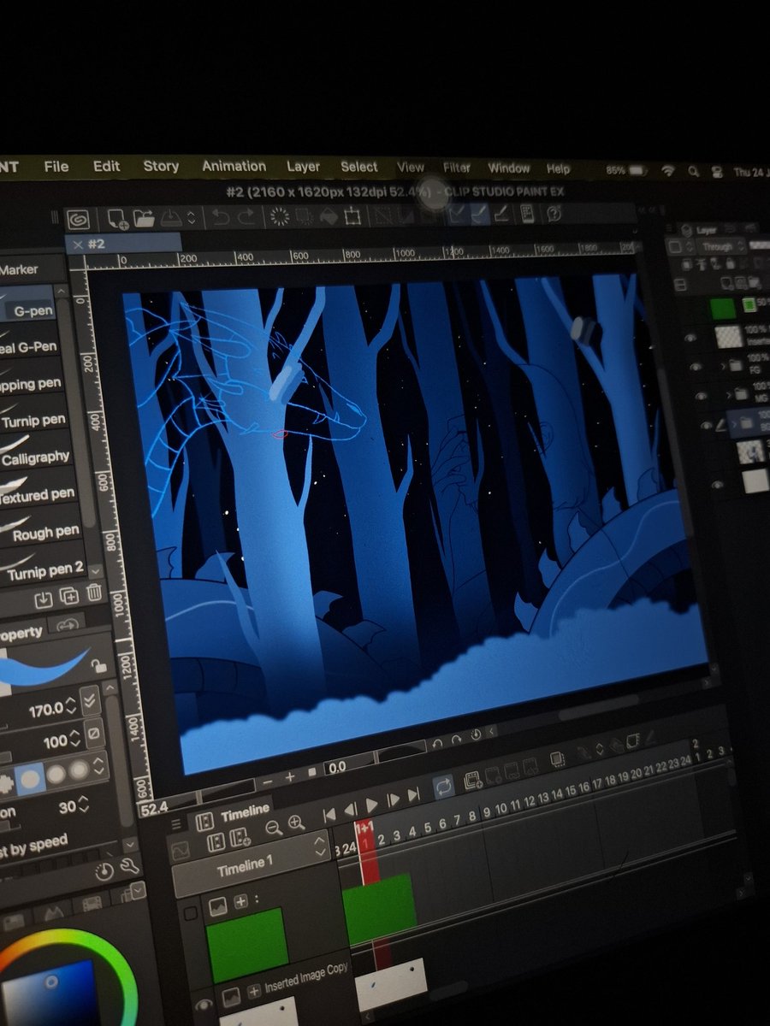This screenshot has height=1026, width=770.
Task: Click stabilization 30 stepper arrows
Action: click(x=86, y=805)
